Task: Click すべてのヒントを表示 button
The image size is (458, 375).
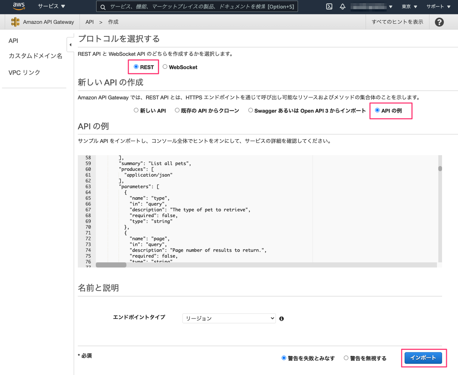Action: tap(397, 22)
